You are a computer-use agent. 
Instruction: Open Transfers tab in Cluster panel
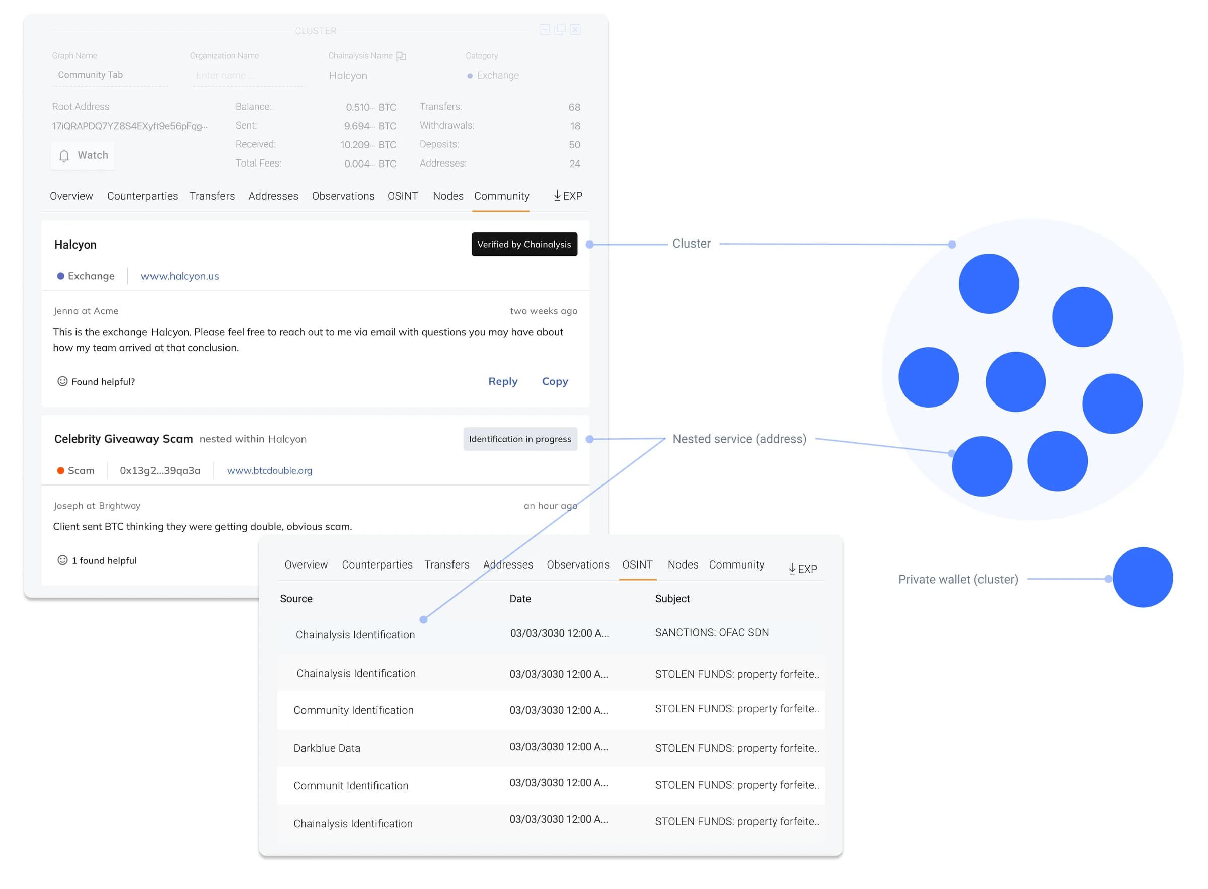coord(212,196)
